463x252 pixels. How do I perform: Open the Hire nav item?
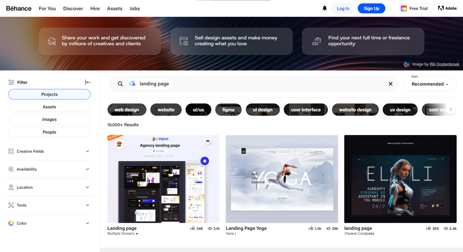point(95,8)
